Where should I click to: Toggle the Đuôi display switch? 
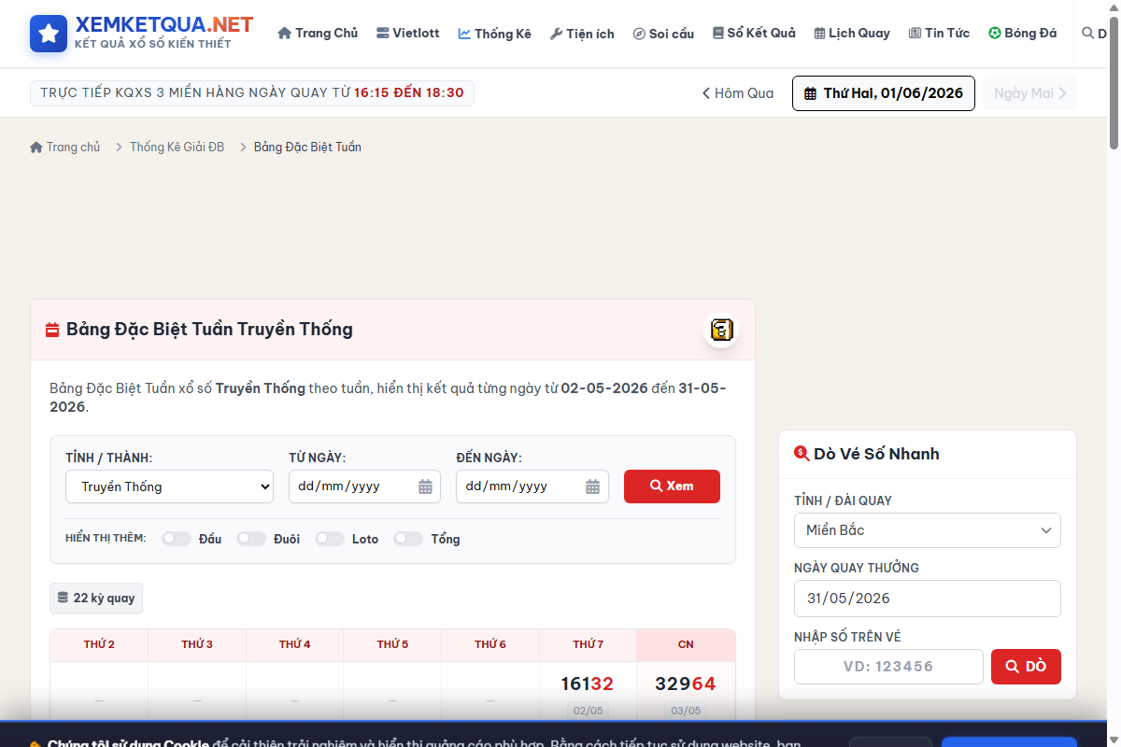click(251, 539)
